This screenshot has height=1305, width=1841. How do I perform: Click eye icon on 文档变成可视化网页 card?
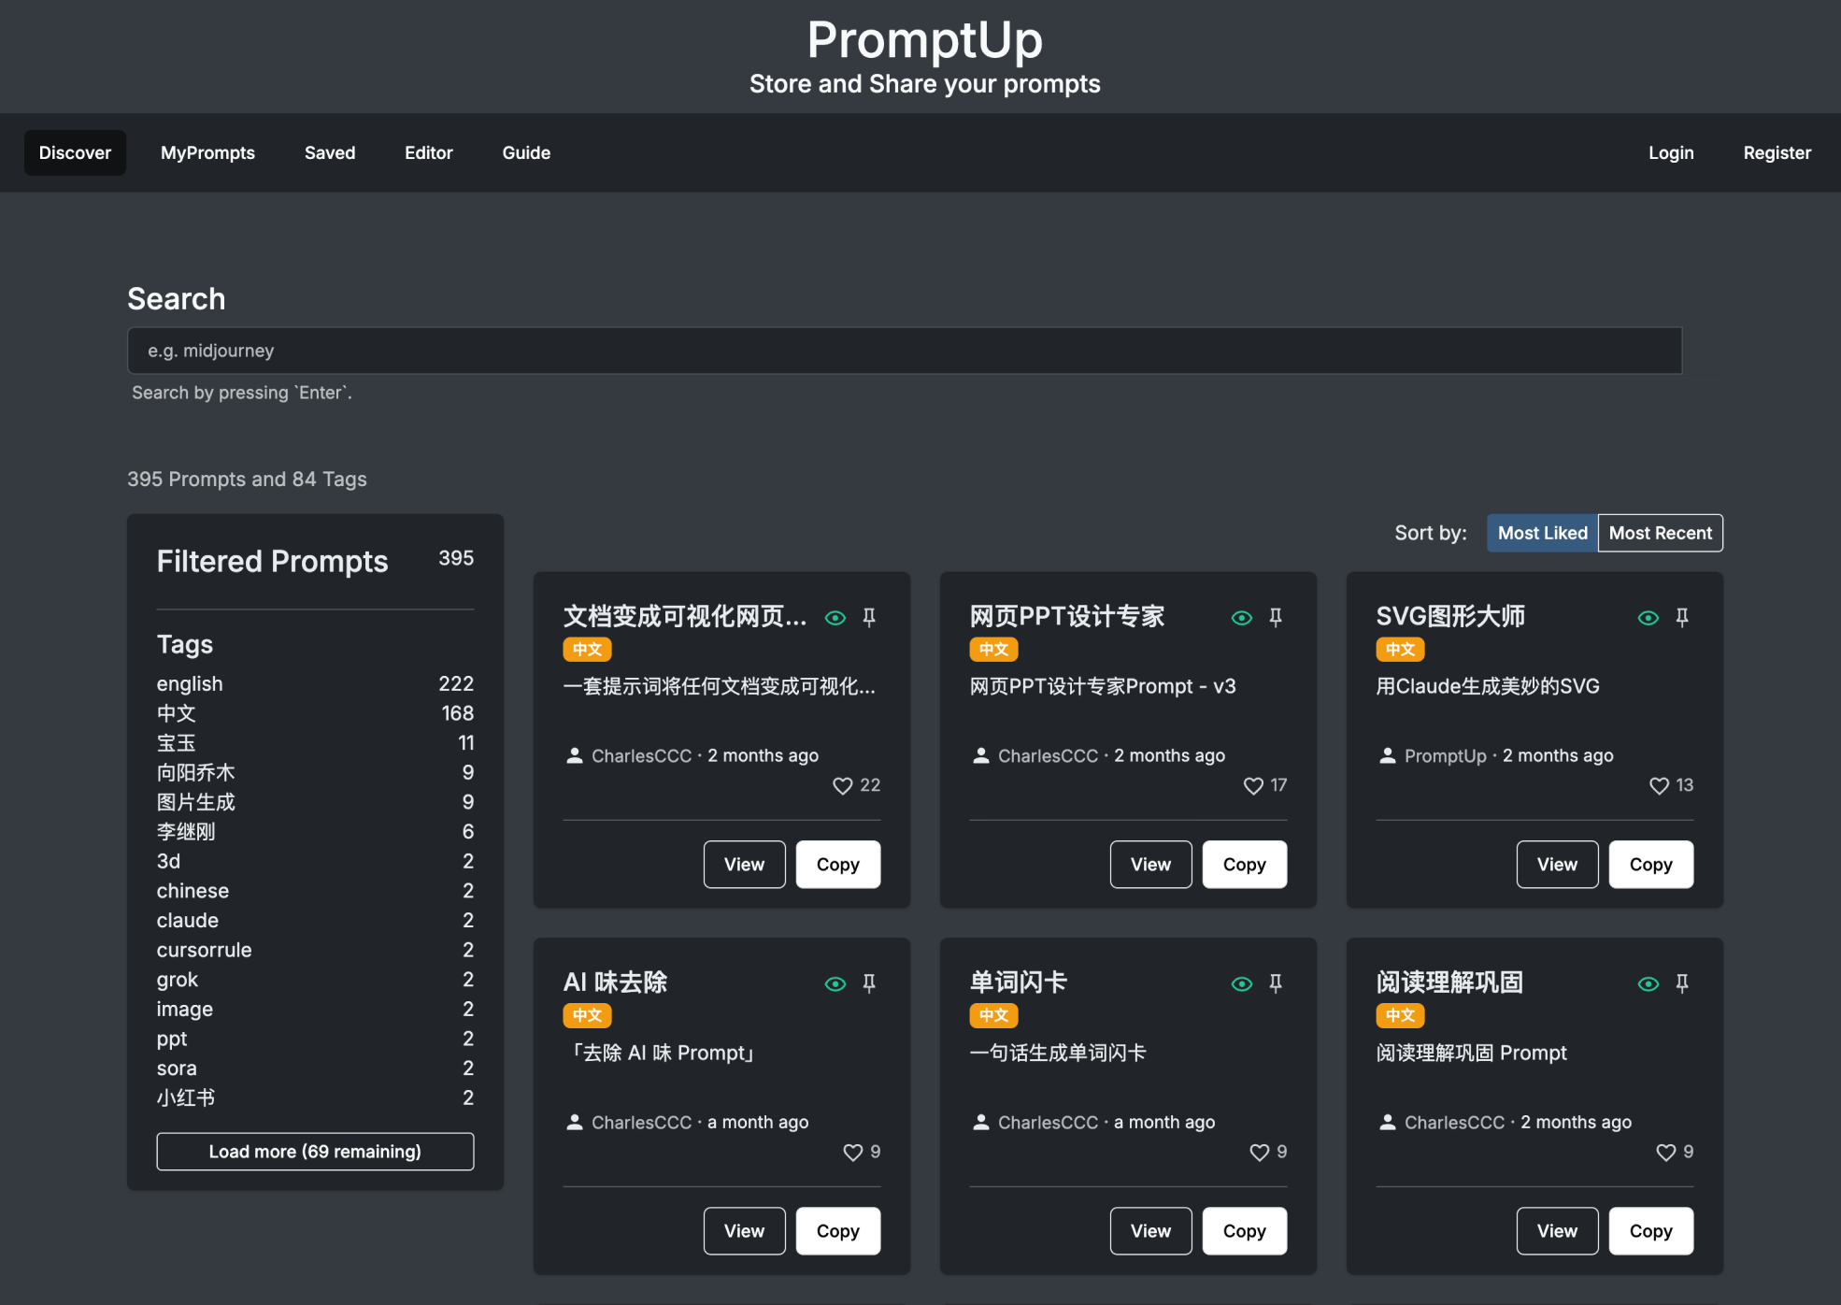(835, 618)
